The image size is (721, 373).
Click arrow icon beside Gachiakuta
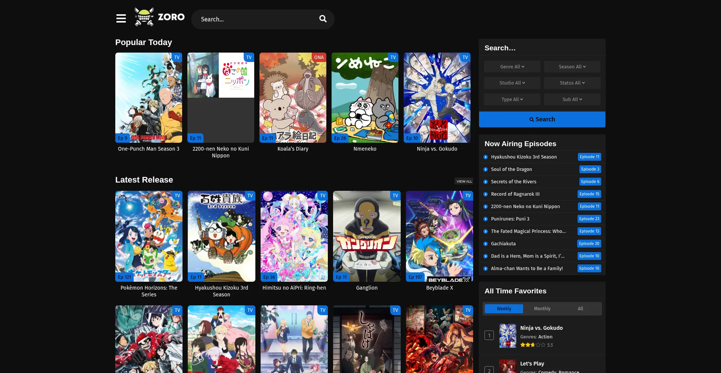pyautogui.click(x=486, y=244)
